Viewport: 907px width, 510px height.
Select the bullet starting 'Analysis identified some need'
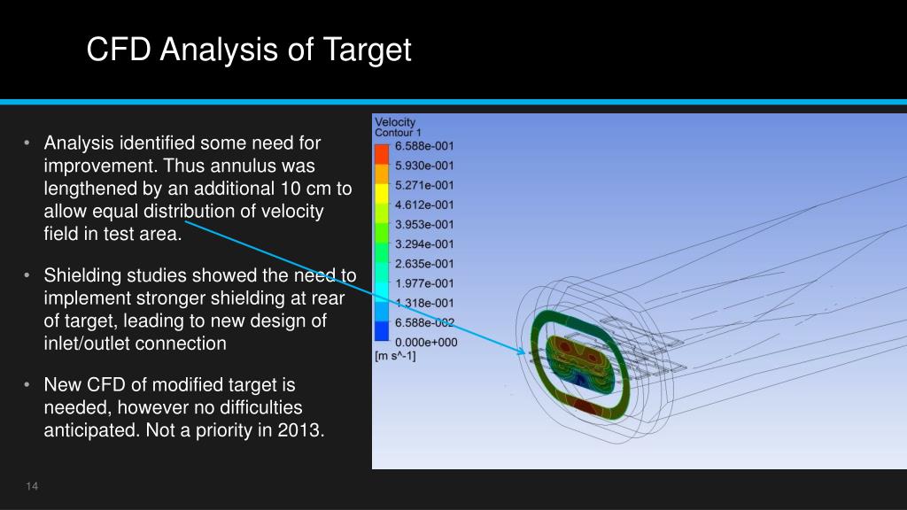[198, 188]
